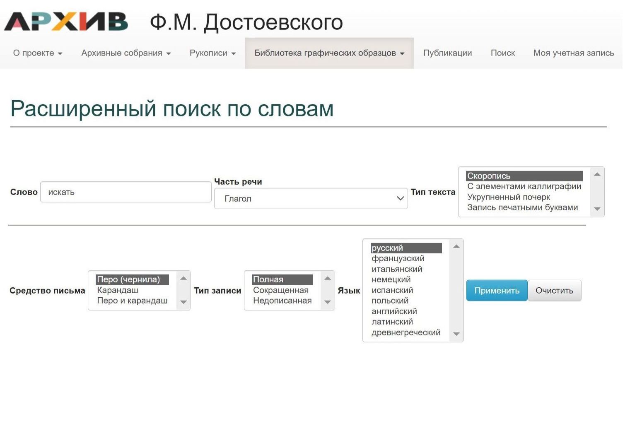Open Библиотека графических образцов menu
The width and height of the screenshot is (630, 431).
[329, 53]
